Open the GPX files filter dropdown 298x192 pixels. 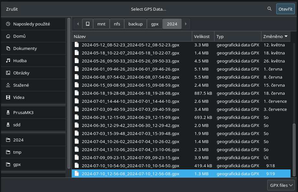pos(281,185)
